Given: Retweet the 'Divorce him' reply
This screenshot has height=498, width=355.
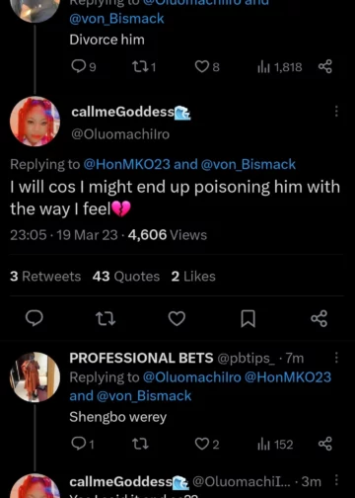Looking at the screenshot, I should coord(144,67).
